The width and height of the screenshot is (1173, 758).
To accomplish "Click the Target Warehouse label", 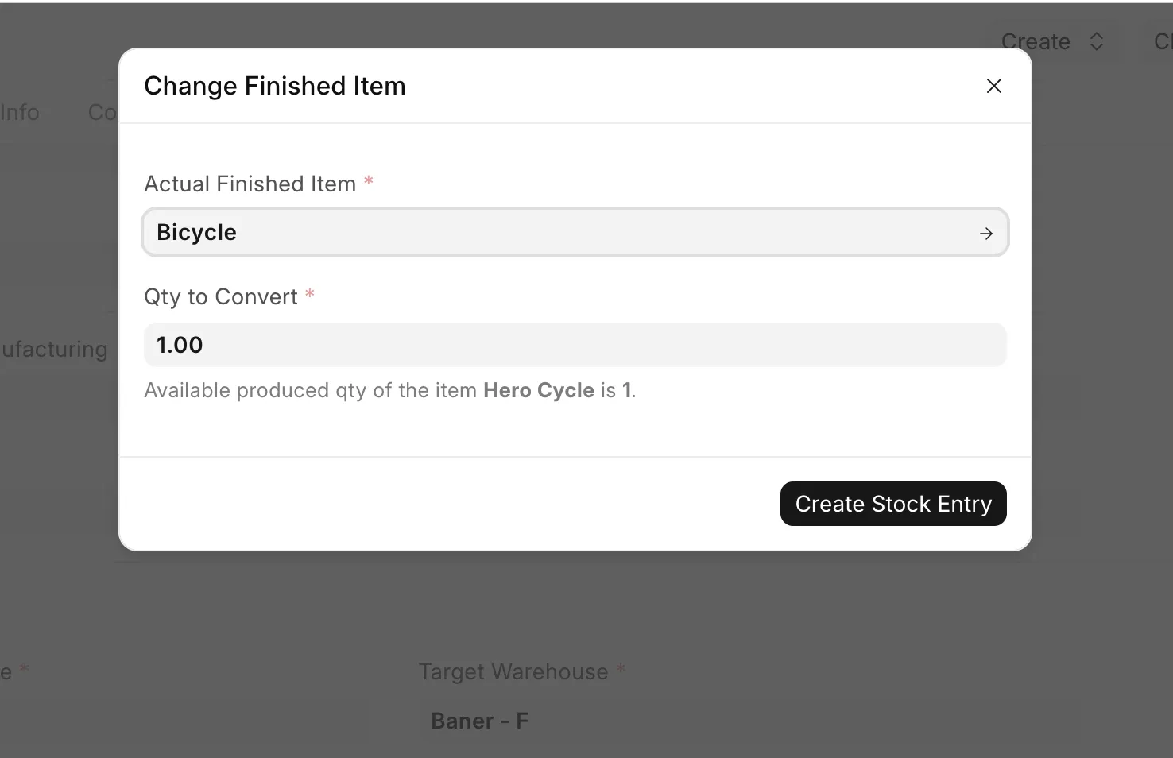I will coord(513,671).
